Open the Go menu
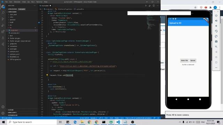 coord(29,2)
